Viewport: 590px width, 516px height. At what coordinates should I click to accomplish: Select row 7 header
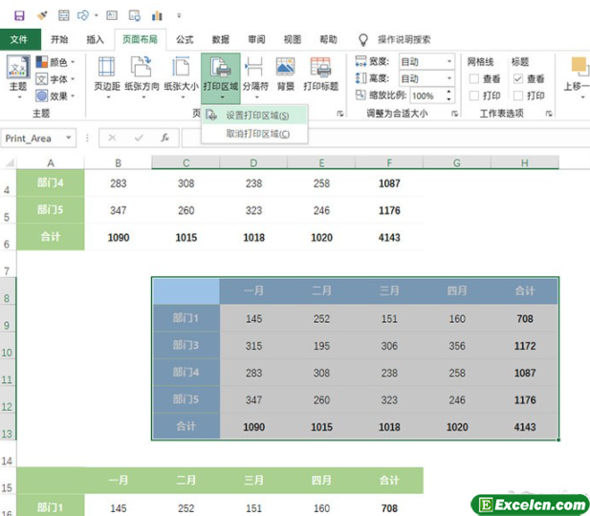click(x=7, y=265)
